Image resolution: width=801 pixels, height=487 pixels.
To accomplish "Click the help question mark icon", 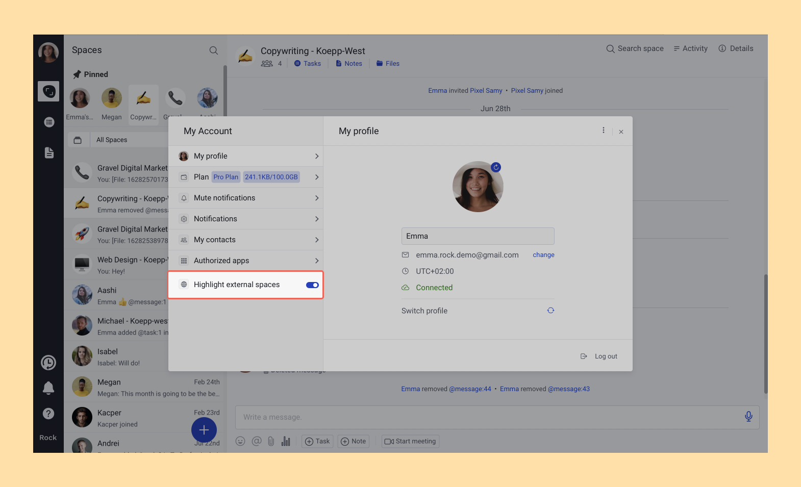I will [x=48, y=414].
